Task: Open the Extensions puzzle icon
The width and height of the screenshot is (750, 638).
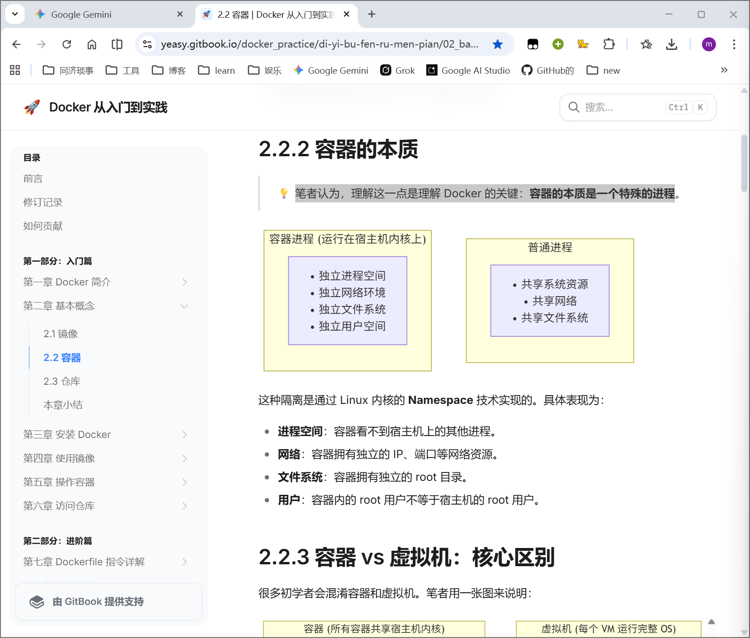Action: (x=609, y=44)
